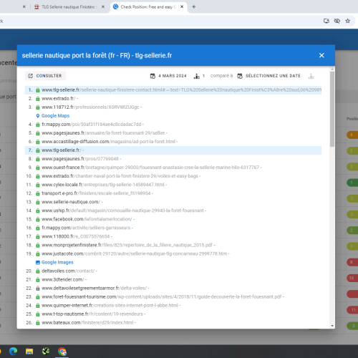
Task: Open cylex-locale.fr result 11
Action: pos(103,185)
